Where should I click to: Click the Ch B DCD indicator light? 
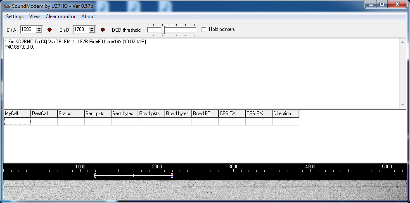click(103, 30)
